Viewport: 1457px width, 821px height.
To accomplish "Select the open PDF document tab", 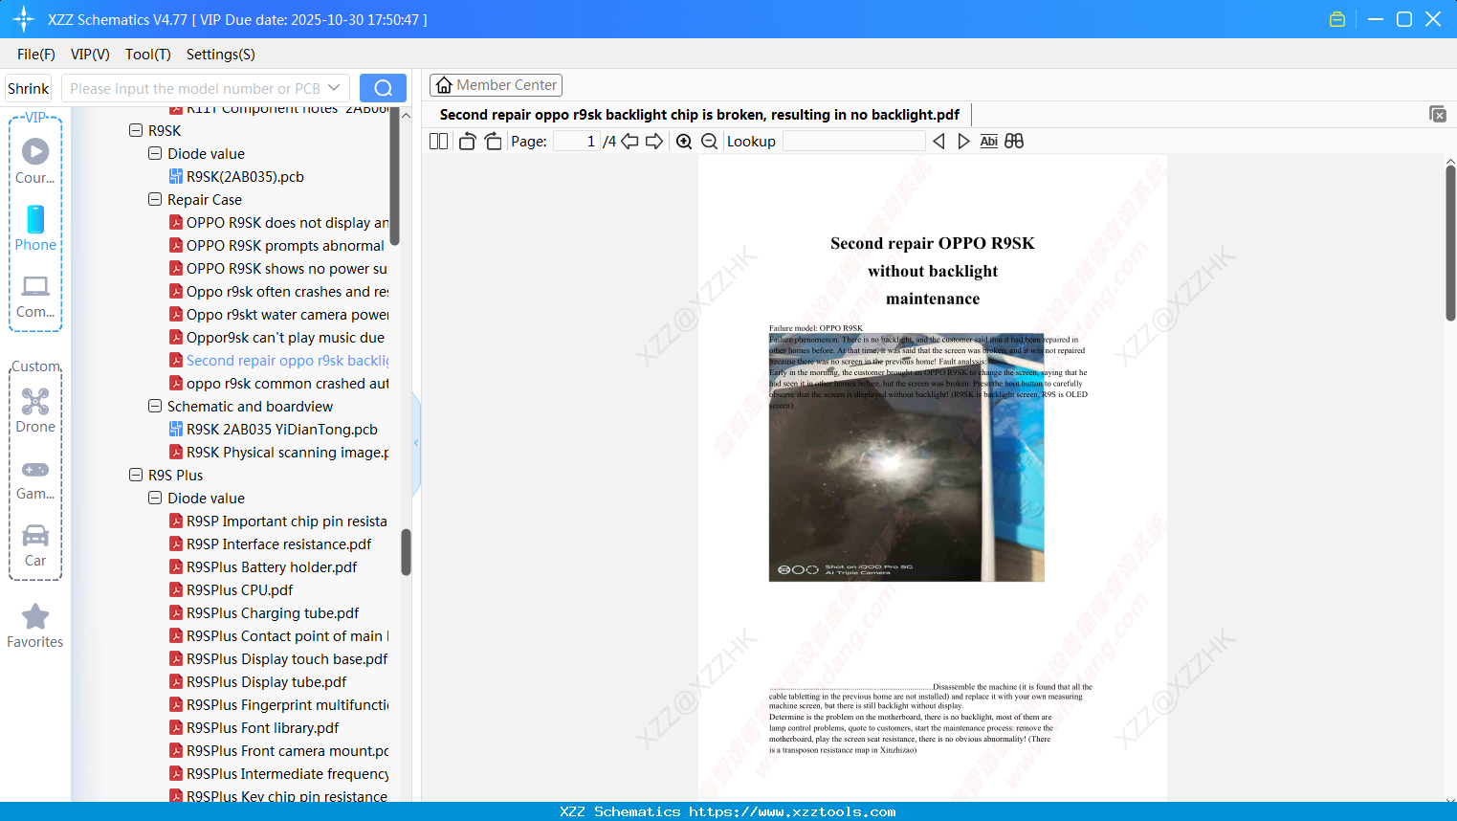I will (x=699, y=115).
